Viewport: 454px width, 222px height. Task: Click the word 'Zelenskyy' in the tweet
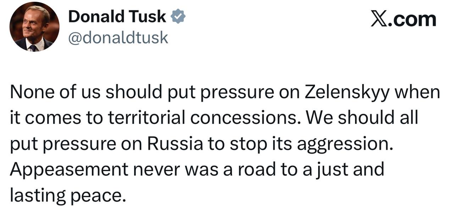coord(348,93)
